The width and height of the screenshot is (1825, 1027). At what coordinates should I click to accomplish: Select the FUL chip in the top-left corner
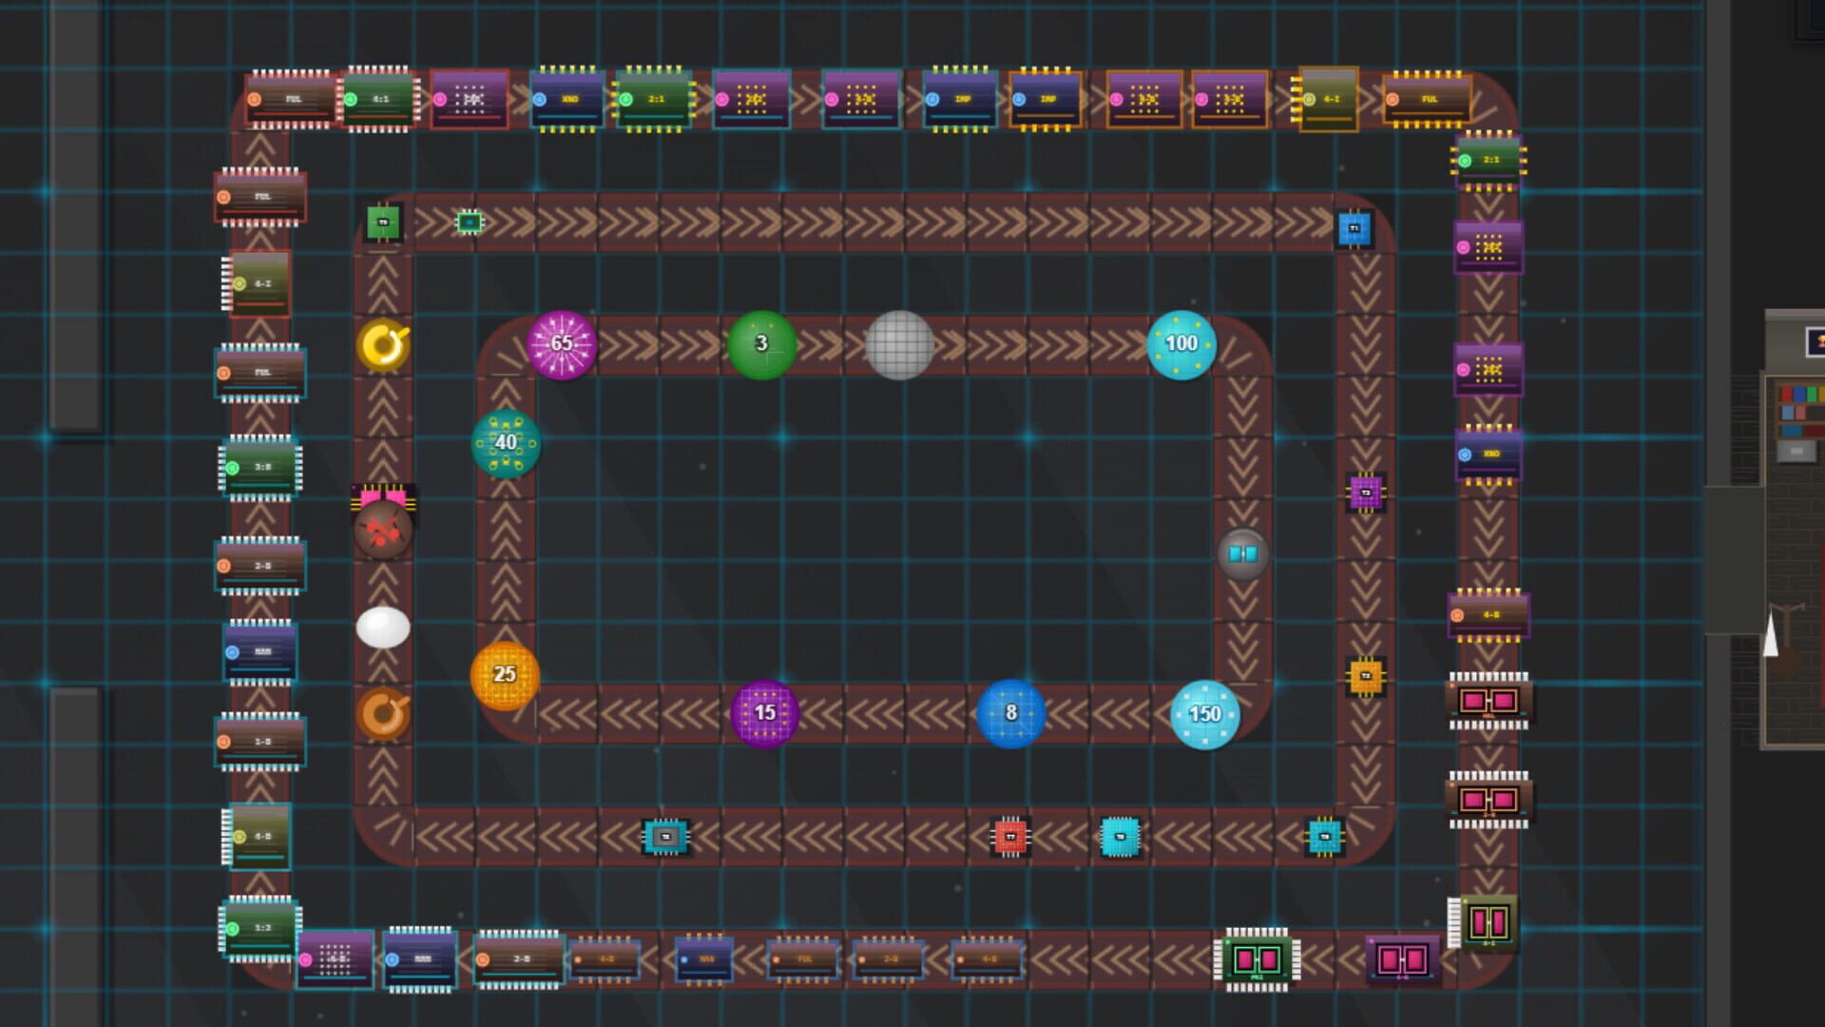290,98
